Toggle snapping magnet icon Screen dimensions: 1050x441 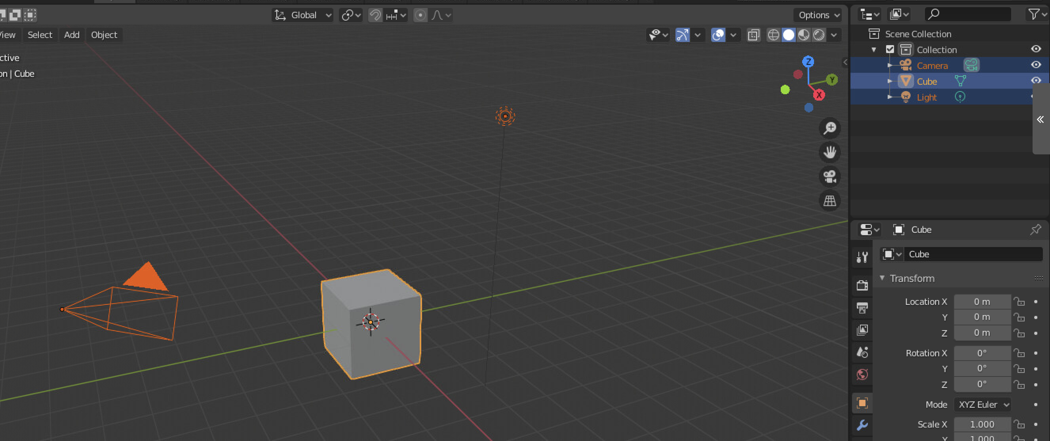375,15
